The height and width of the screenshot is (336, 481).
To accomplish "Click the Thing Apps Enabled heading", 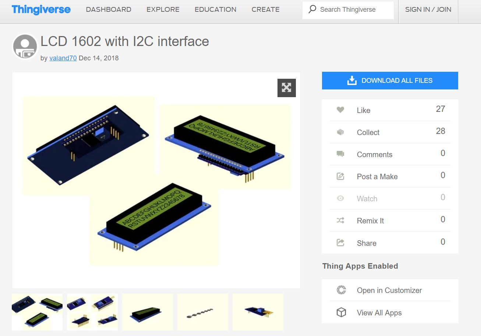I will (x=360, y=266).
